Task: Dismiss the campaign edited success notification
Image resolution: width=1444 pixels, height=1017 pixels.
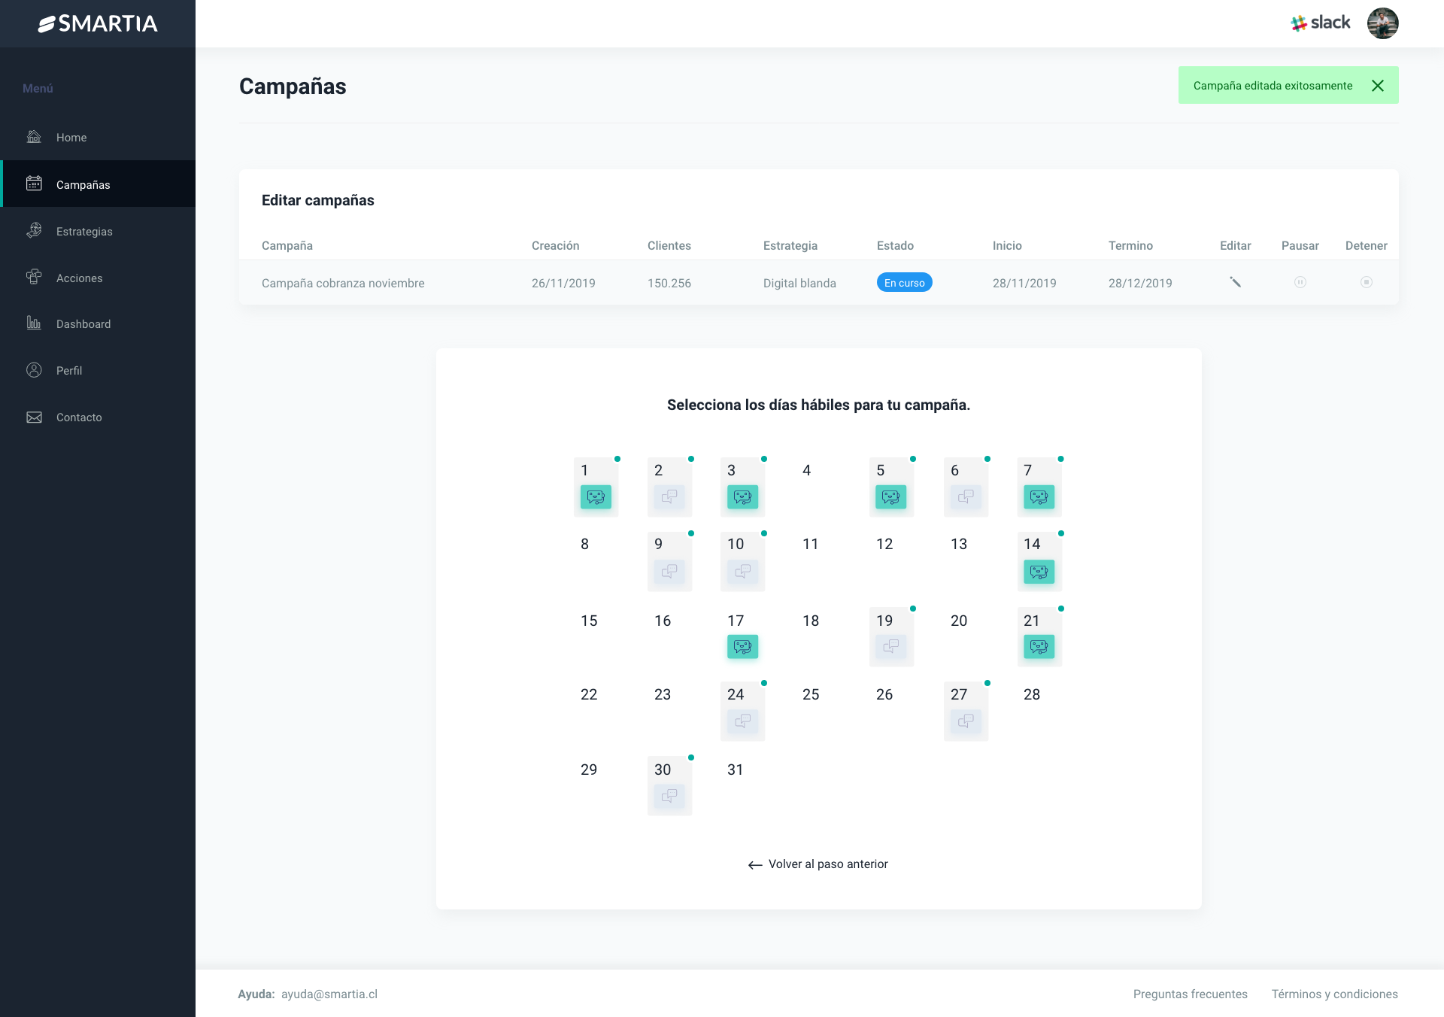Action: click(1379, 85)
